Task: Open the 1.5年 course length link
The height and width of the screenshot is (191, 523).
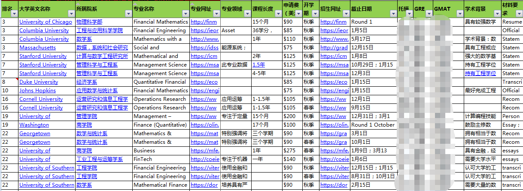Action: click(x=258, y=65)
